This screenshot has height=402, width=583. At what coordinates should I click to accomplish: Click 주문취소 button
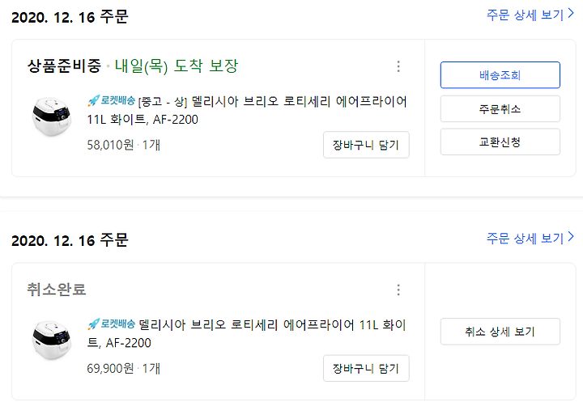(x=500, y=109)
